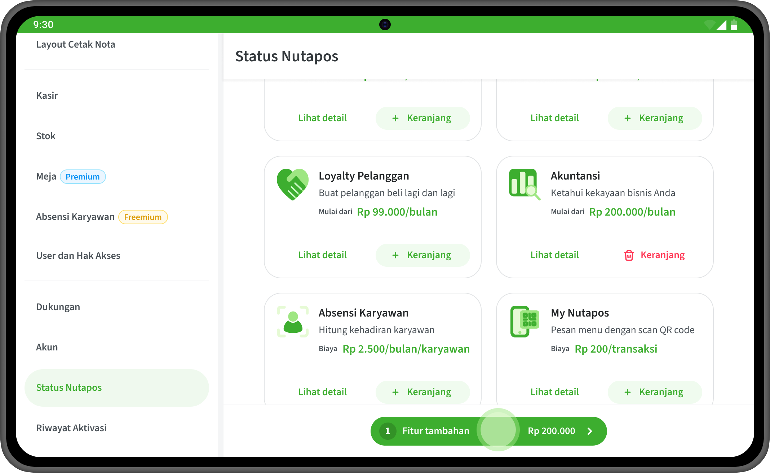Image resolution: width=770 pixels, height=473 pixels.
Task: Click the cart count badge showing 1
Action: pyautogui.click(x=388, y=431)
